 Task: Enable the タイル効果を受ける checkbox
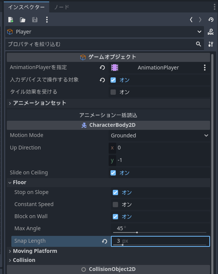pyautogui.click(x=113, y=92)
